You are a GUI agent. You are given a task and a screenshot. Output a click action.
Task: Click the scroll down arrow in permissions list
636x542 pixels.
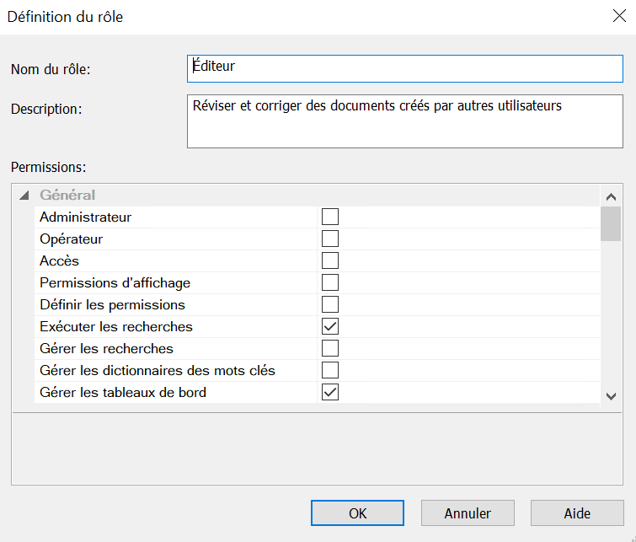(611, 396)
